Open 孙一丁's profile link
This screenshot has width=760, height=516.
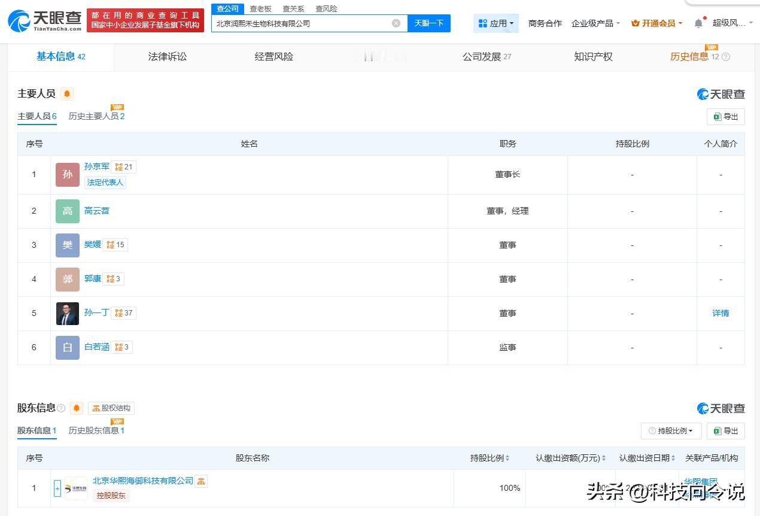(x=97, y=313)
